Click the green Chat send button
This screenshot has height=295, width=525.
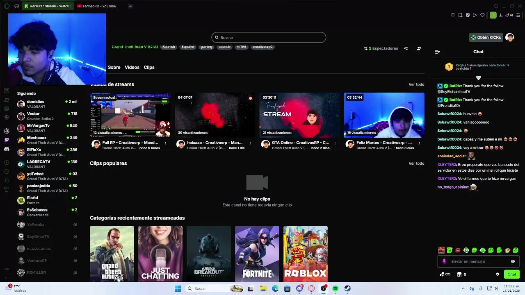tap(512, 274)
